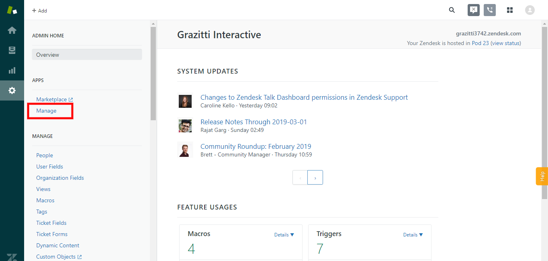Open Ticket Fields settings

point(51,223)
